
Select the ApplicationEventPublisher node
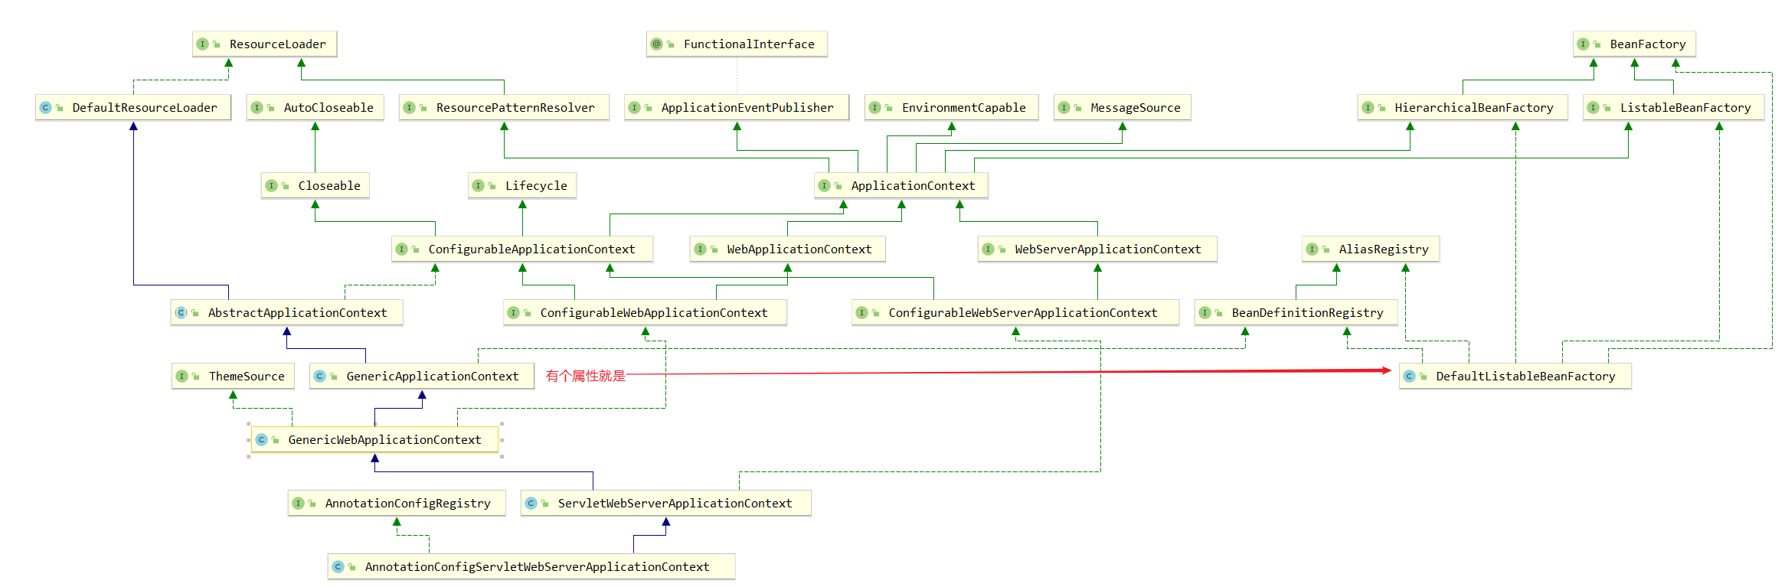click(737, 108)
